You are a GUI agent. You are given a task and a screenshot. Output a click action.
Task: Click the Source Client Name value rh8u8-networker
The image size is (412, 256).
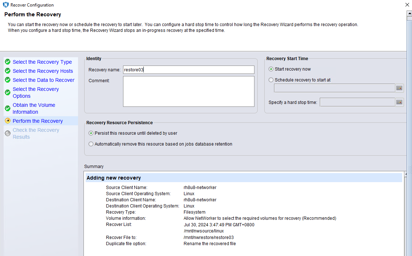point(200,187)
